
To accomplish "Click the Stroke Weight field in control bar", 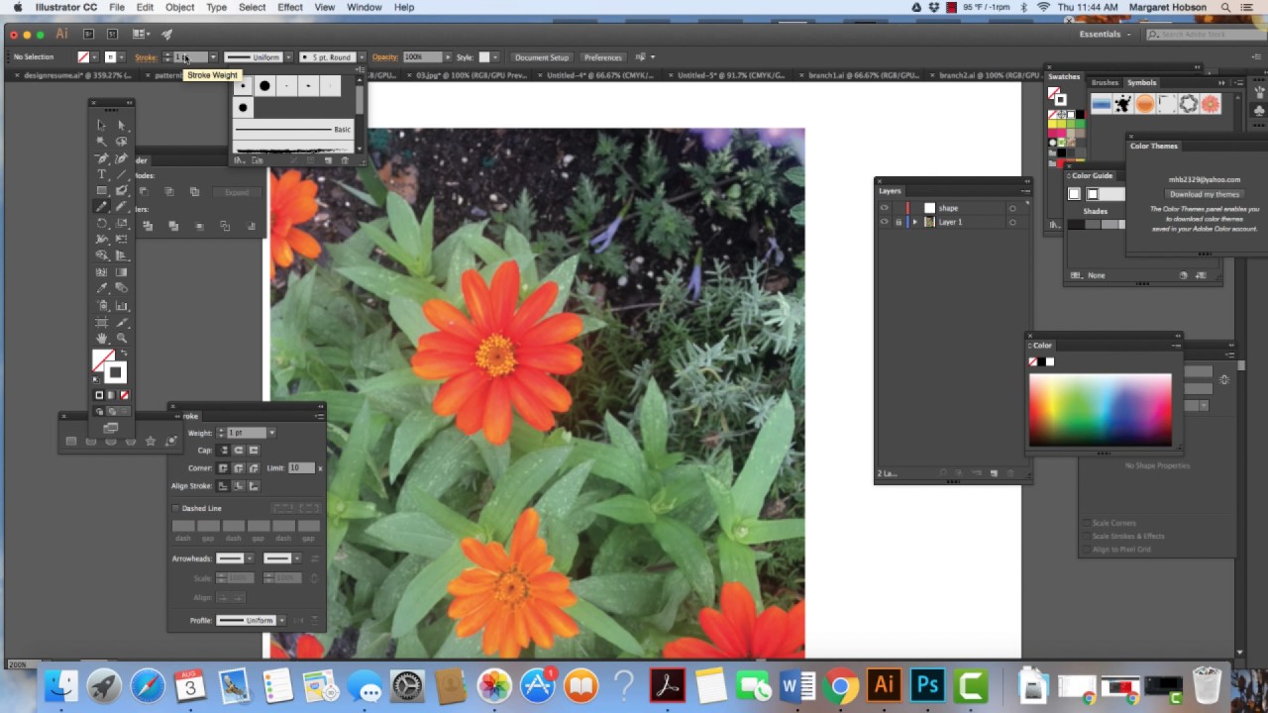I will pos(190,57).
